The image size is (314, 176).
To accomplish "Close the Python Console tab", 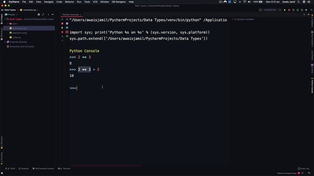I will pos(80,15).
